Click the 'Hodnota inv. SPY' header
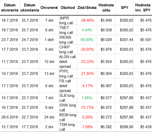This screenshot has width=152, height=132. [x=143, y=8]
